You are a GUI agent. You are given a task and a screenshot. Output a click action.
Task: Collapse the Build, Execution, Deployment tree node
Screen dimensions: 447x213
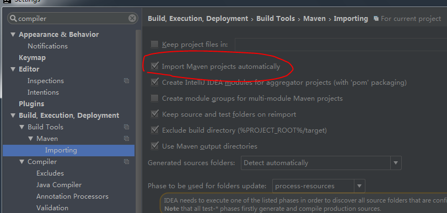coord(13,116)
